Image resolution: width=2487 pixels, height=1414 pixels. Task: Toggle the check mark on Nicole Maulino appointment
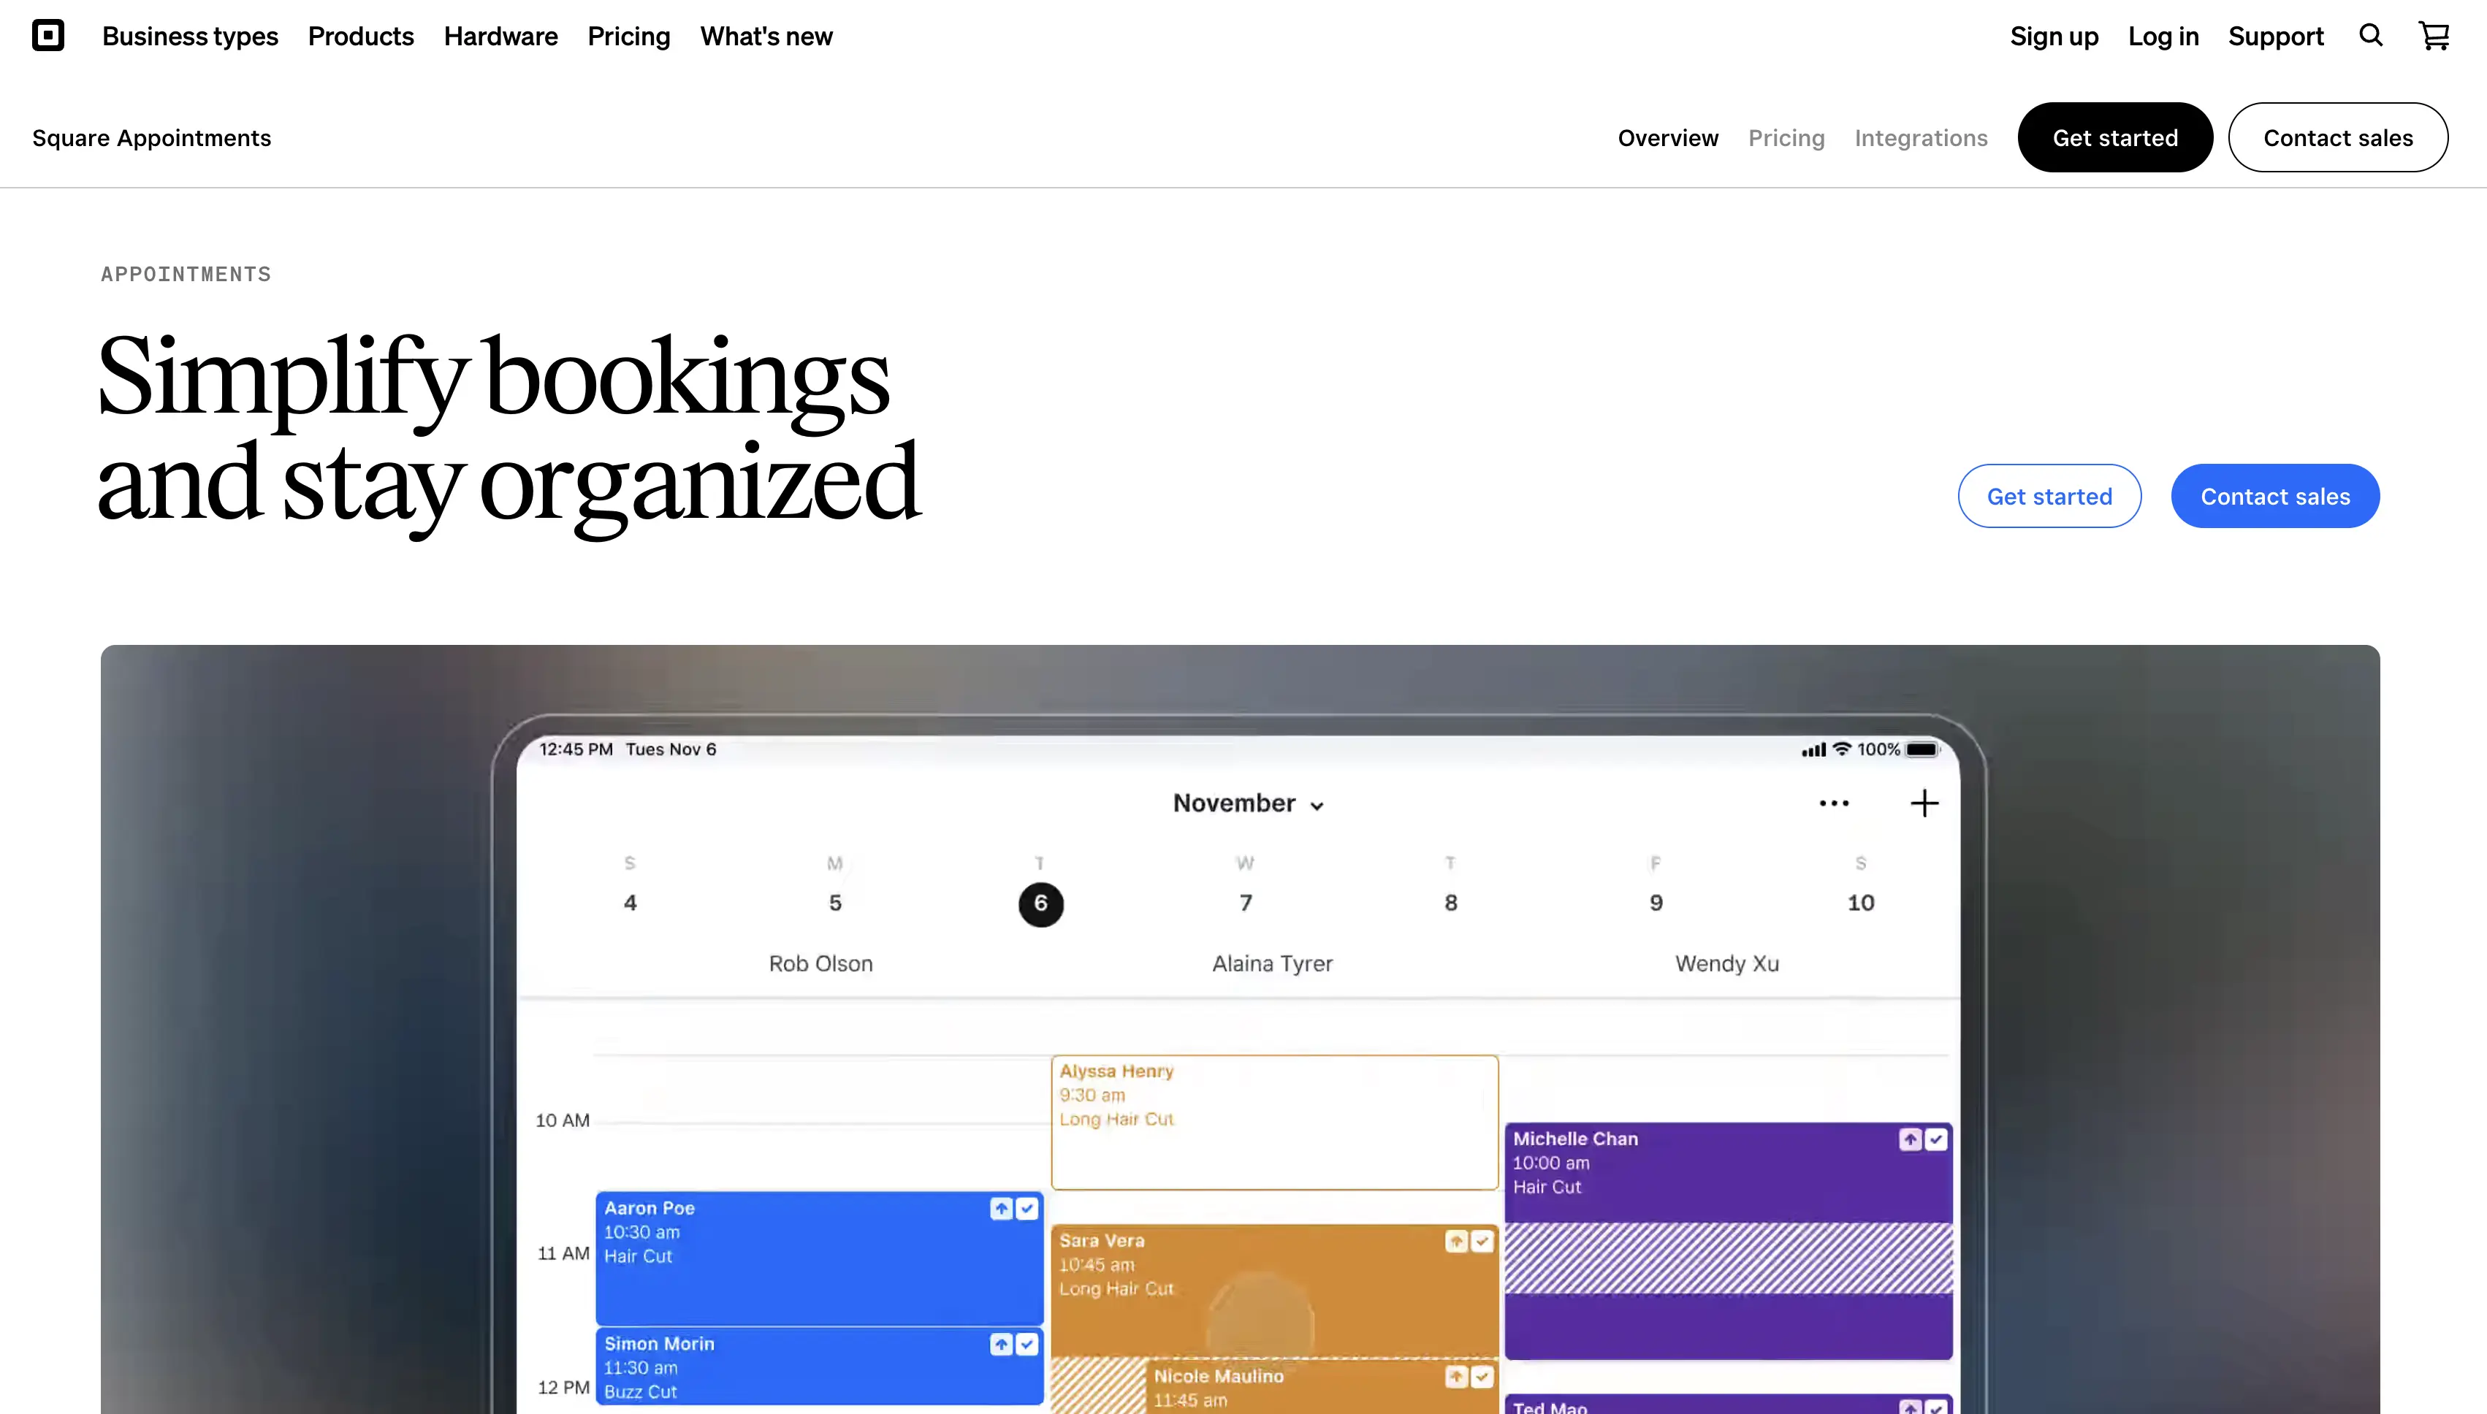pyautogui.click(x=1482, y=1376)
